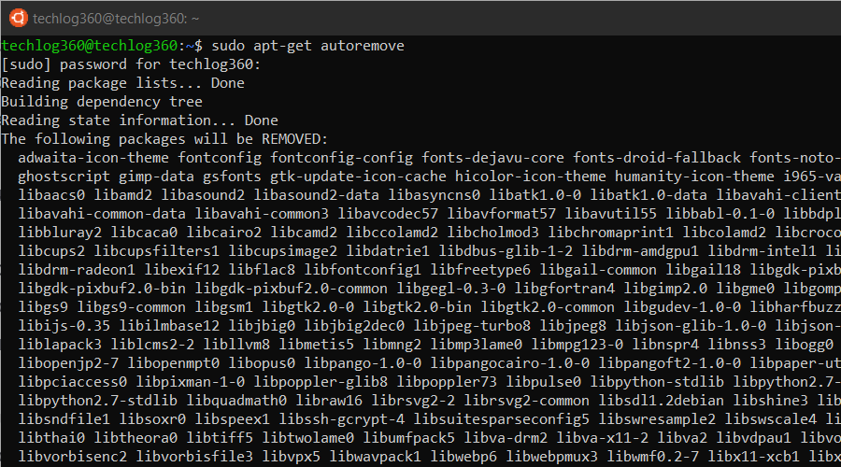Click the package name 'libgfortran4'
Image resolution: width=841 pixels, height=467 pixels.
pos(564,289)
